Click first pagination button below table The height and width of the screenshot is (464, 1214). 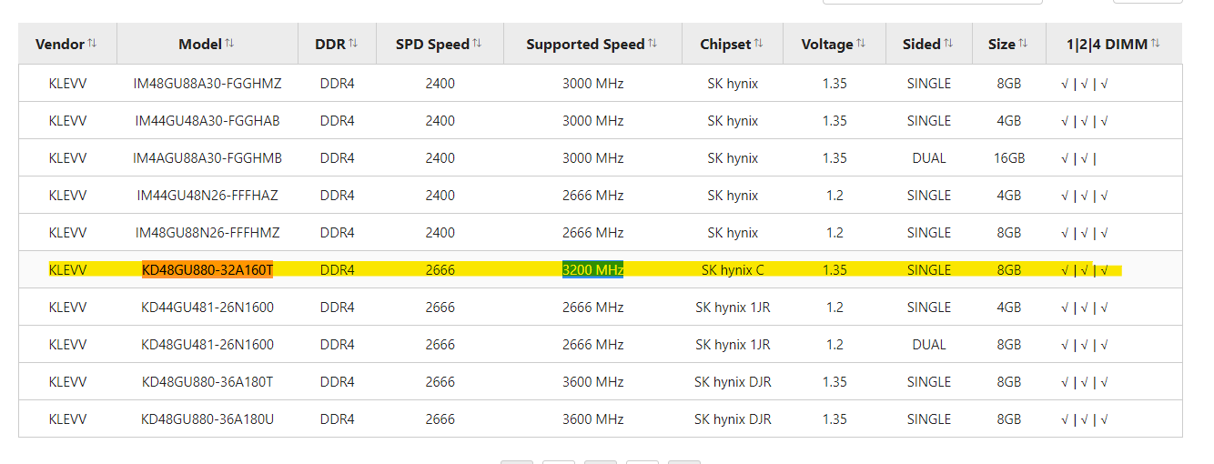point(517,461)
